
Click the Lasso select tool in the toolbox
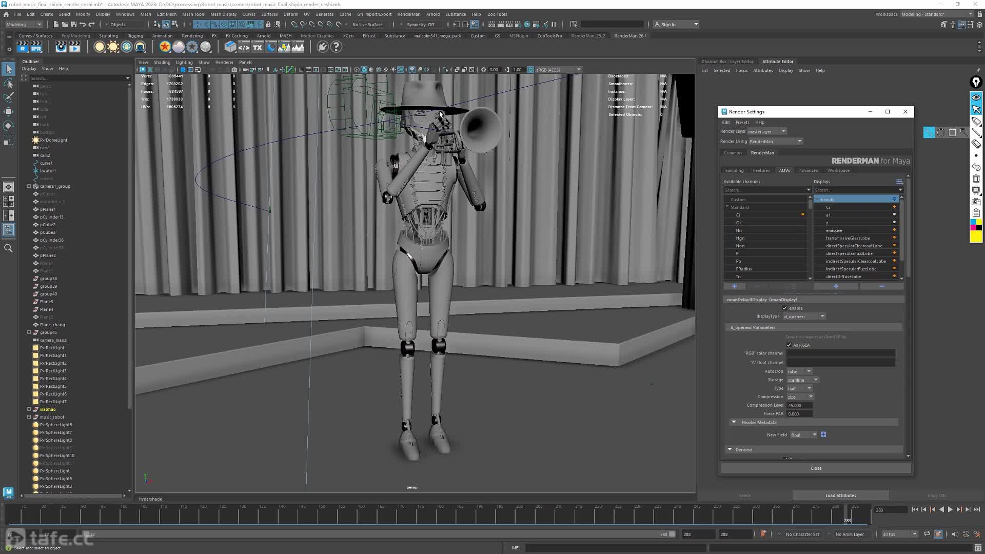click(x=9, y=83)
